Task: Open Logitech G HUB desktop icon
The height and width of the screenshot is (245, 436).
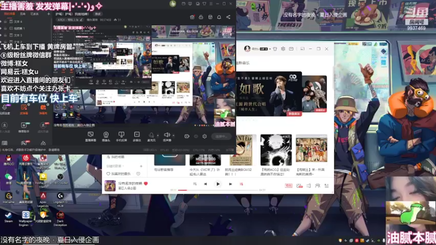Action: pos(60,199)
